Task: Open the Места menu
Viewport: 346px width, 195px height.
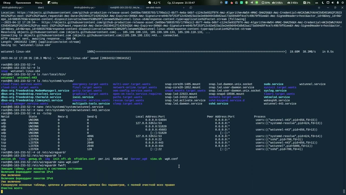Action: [x=38, y=3]
